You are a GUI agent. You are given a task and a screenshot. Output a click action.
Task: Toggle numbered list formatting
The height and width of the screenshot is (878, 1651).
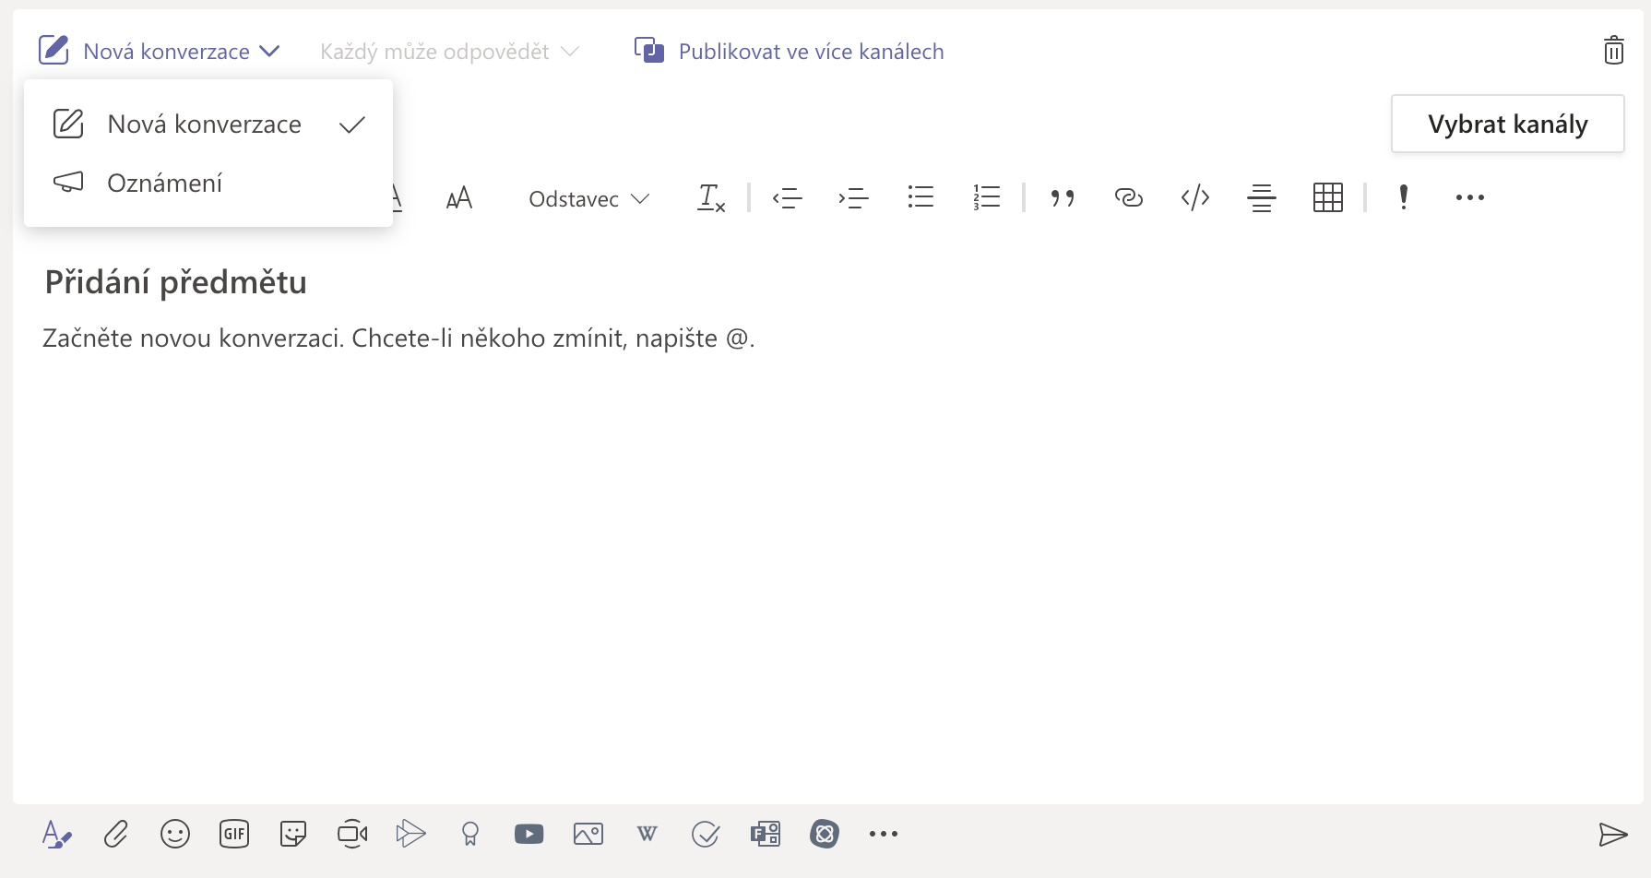pyautogui.click(x=986, y=197)
